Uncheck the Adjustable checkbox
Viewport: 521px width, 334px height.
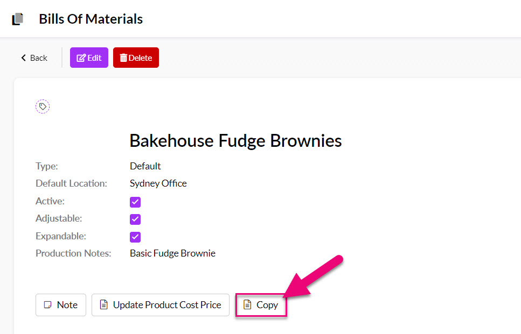[135, 219]
